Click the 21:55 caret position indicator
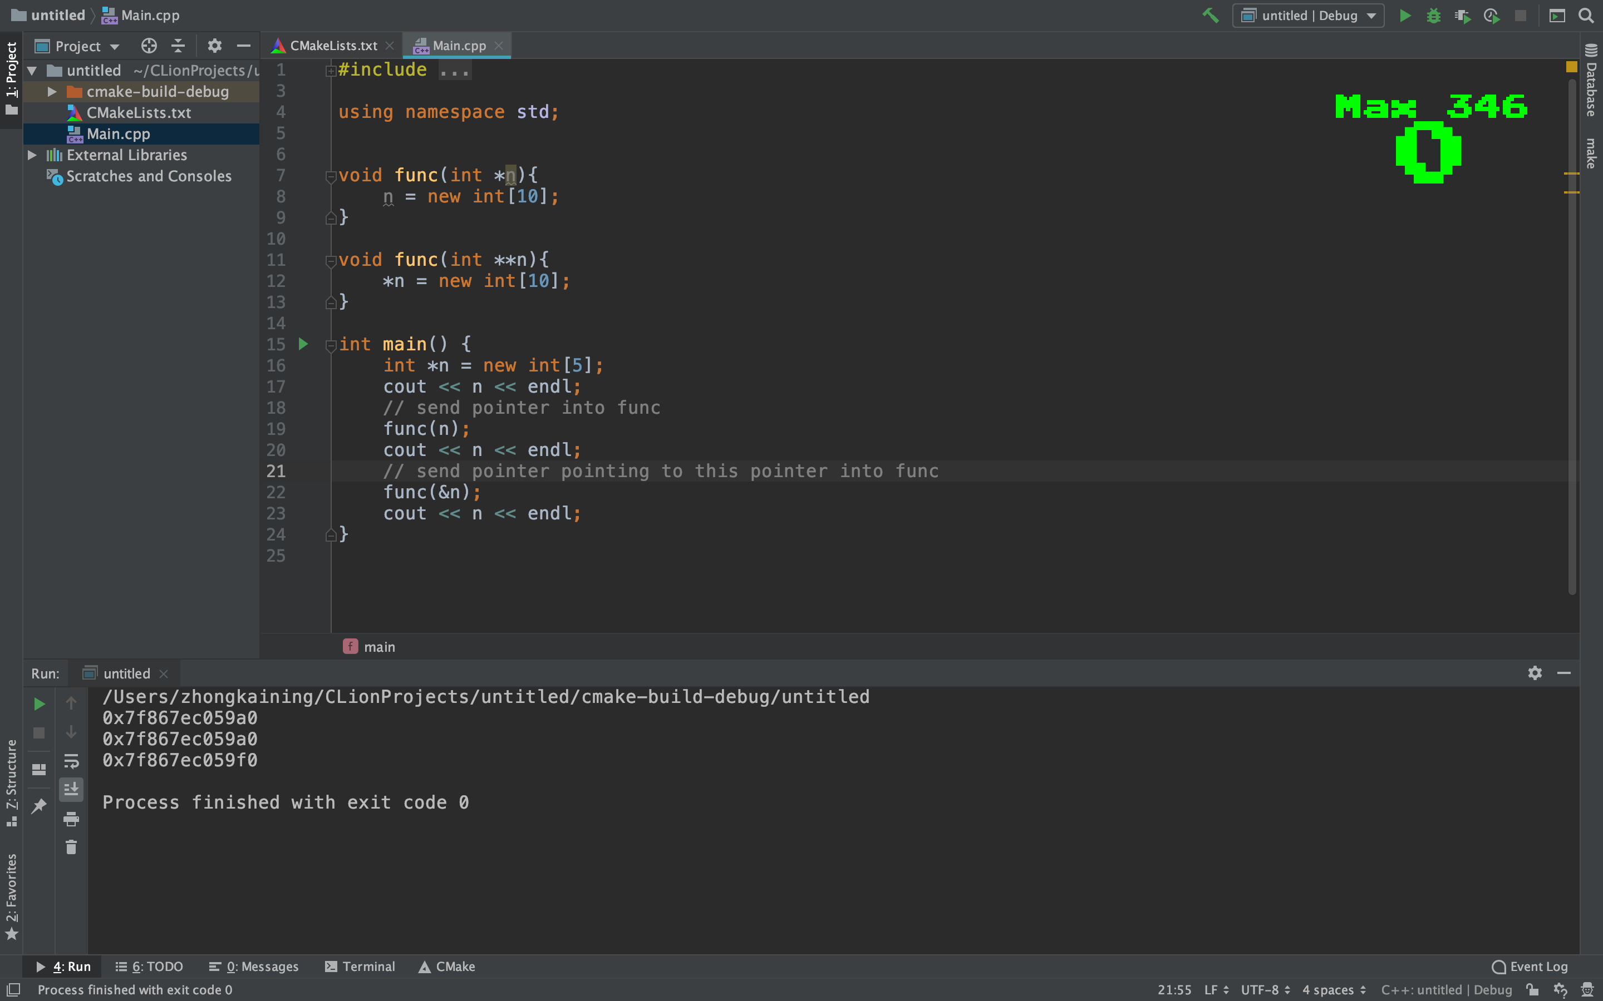The height and width of the screenshot is (1001, 1603). tap(1174, 990)
